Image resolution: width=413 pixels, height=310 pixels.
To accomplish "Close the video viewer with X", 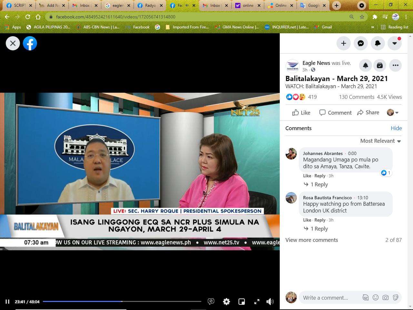I will tap(13, 43).
